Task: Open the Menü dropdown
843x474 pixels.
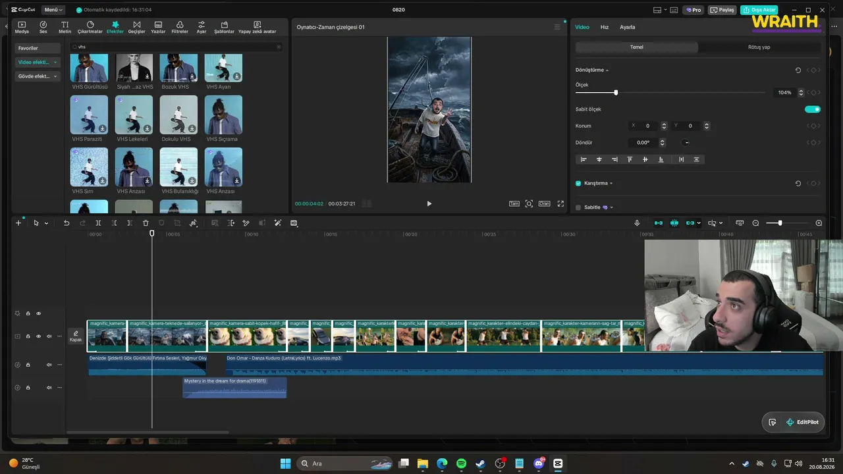Action: pyautogui.click(x=52, y=10)
